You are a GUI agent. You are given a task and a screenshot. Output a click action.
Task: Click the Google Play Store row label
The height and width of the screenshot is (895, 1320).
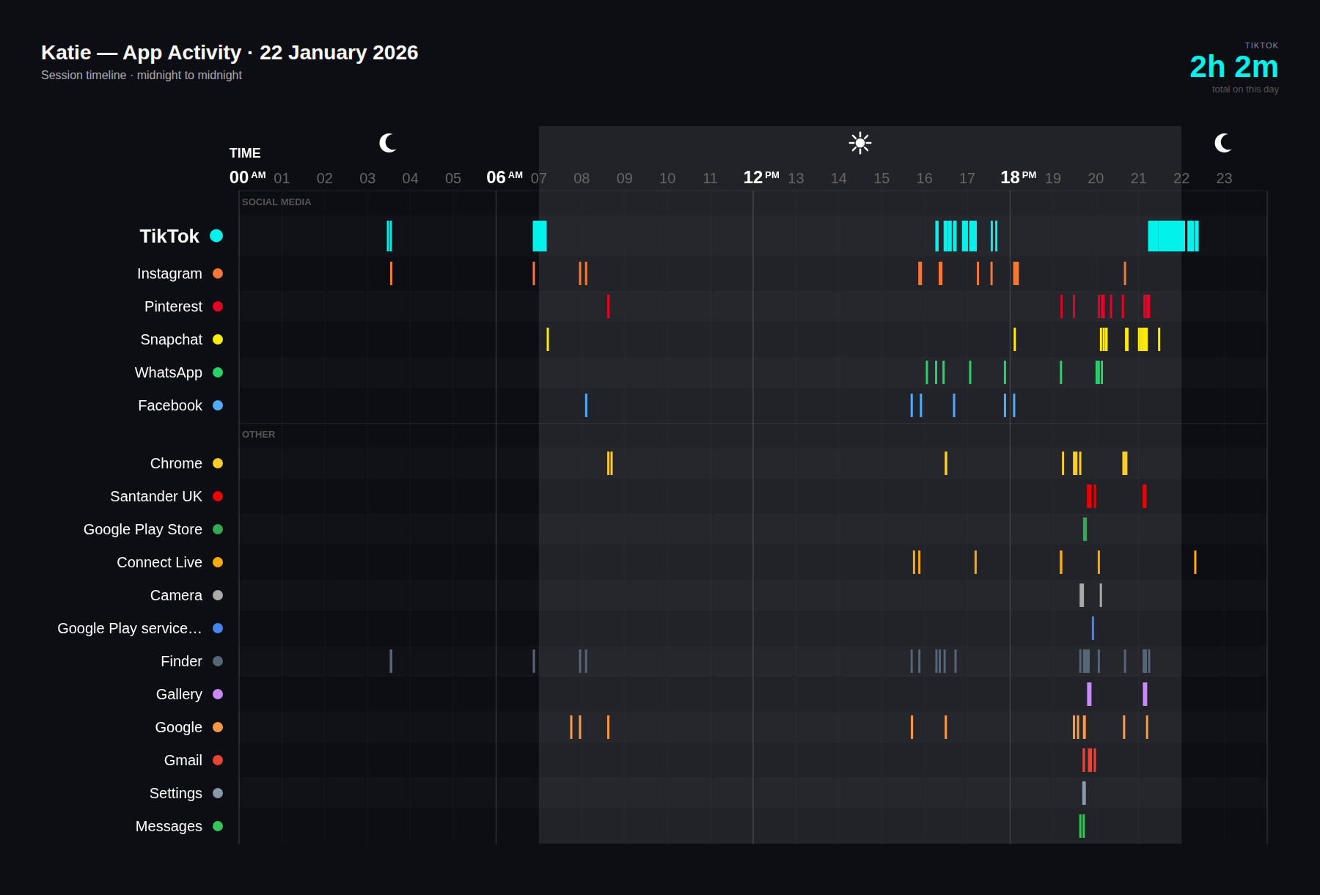(x=143, y=529)
